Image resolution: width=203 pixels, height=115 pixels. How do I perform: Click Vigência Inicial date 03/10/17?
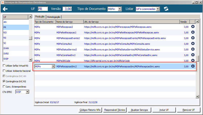coord(54,102)
